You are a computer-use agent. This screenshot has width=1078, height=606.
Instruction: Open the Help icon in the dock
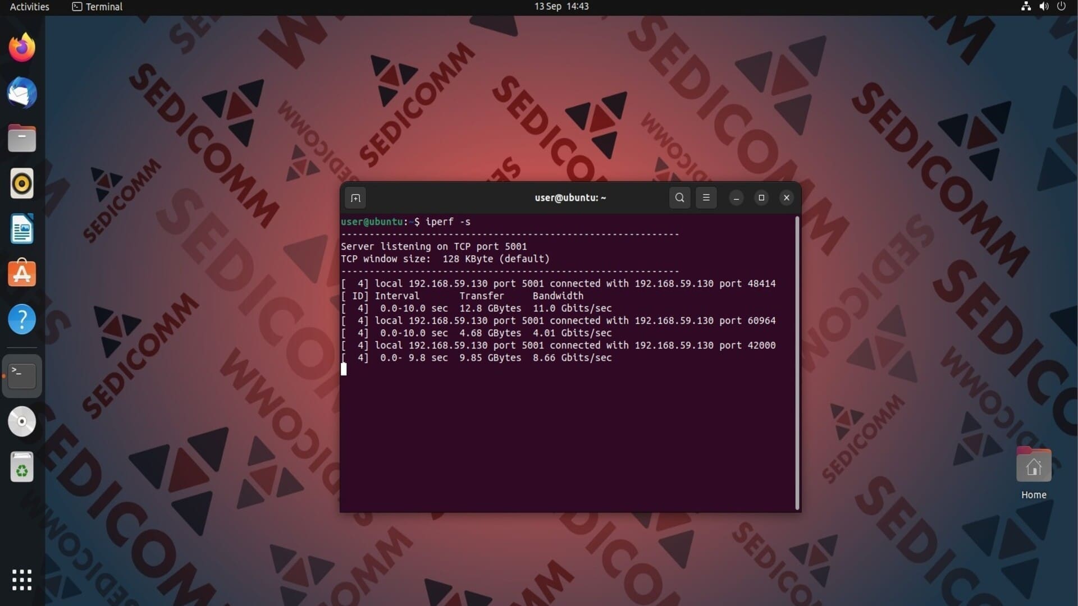(x=22, y=319)
